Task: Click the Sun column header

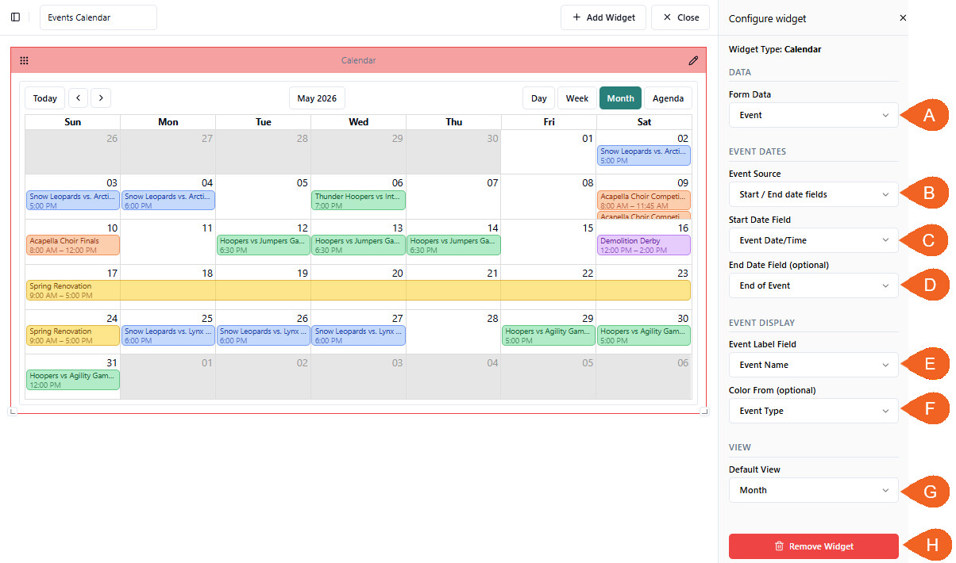Action: pos(72,122)
